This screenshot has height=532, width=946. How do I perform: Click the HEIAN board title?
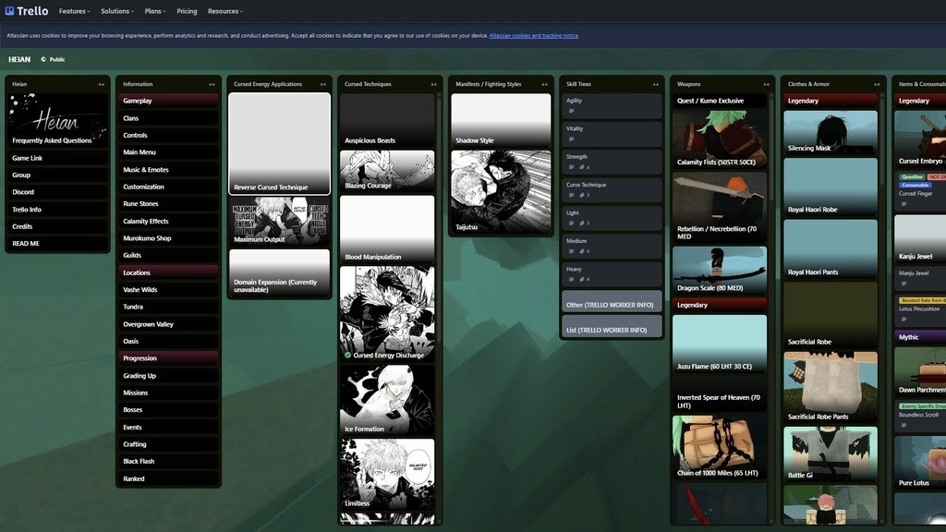tap(19, 59)
